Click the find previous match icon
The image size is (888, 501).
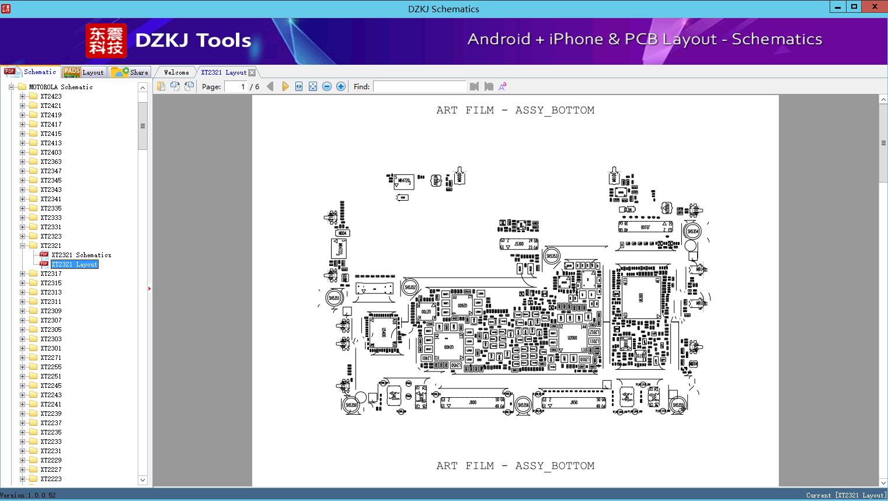pyautogui.click(x=474, y=86)
